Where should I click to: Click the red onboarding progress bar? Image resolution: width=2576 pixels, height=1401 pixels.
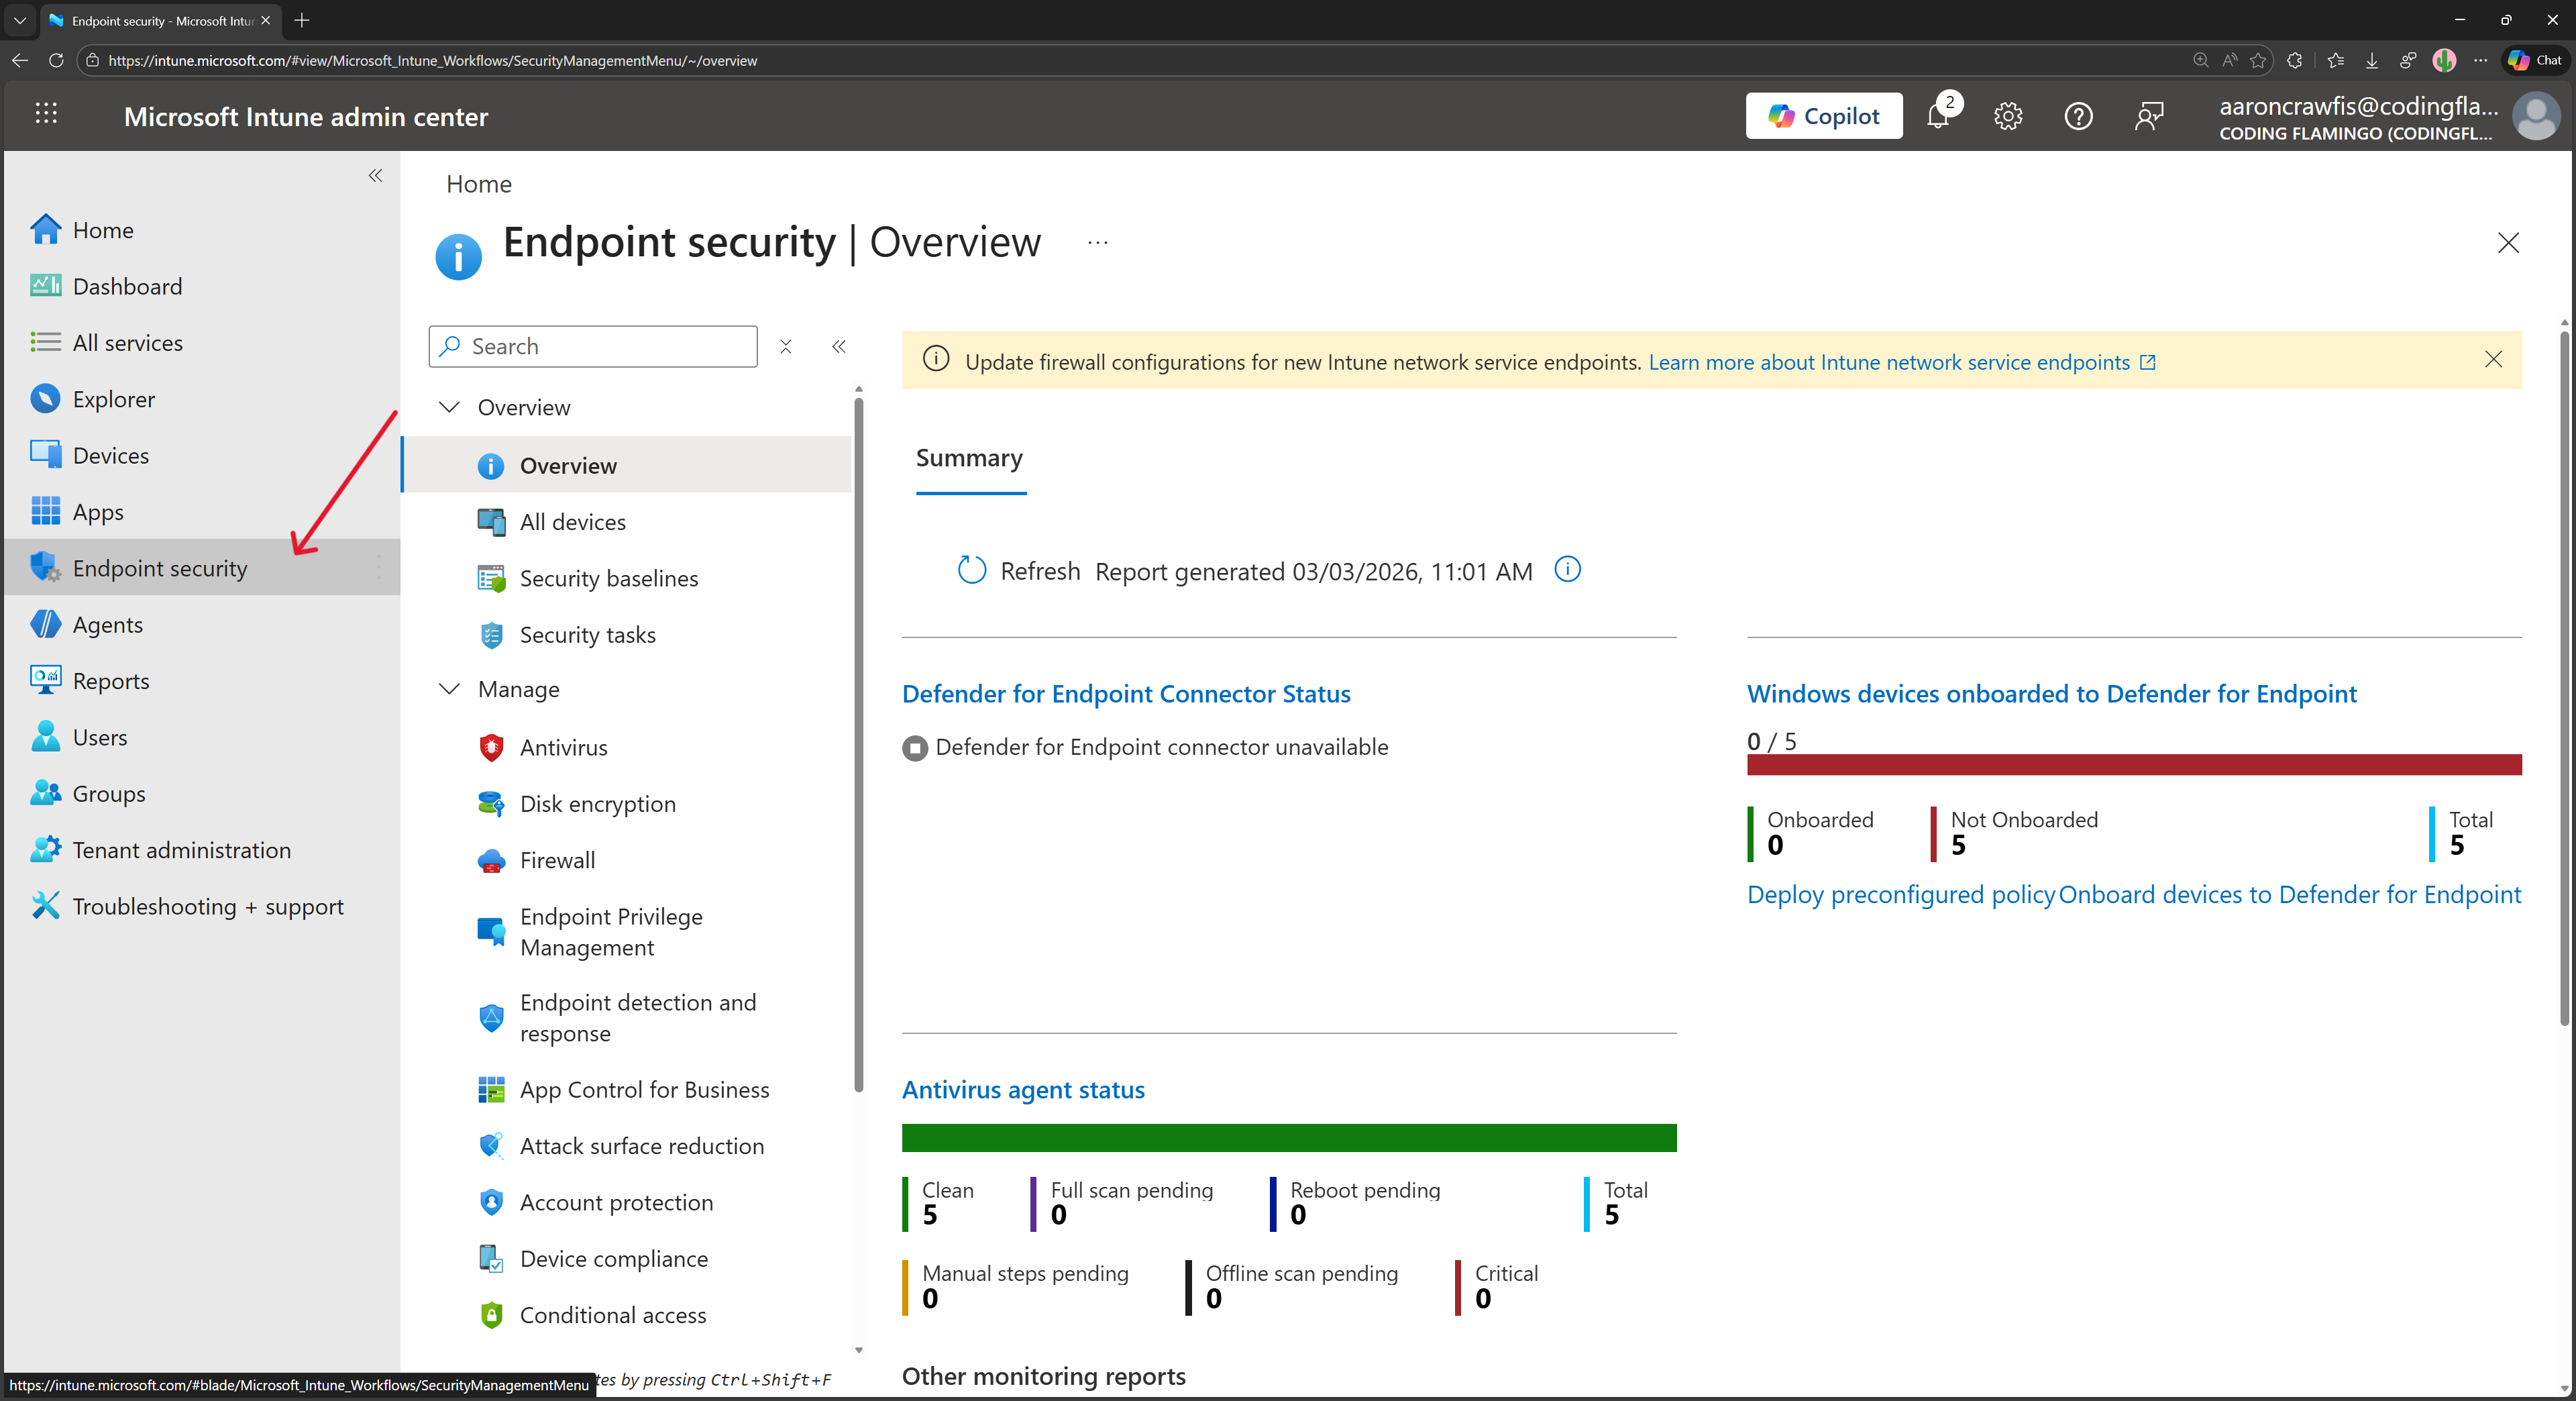(2134, 765)
